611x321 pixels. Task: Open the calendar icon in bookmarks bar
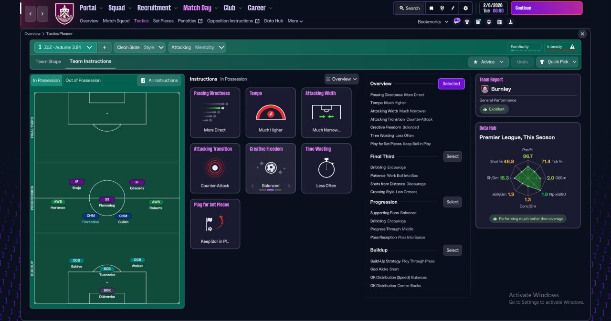[x=500, y=21]
